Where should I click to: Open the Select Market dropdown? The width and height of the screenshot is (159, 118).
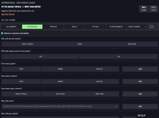coord(137,27)
